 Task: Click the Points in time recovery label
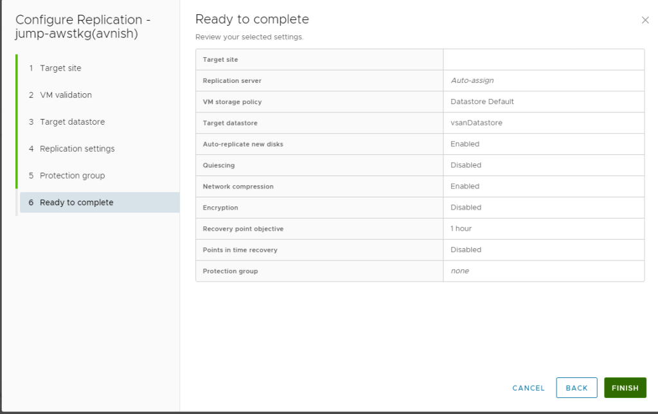tap(240, 250)
